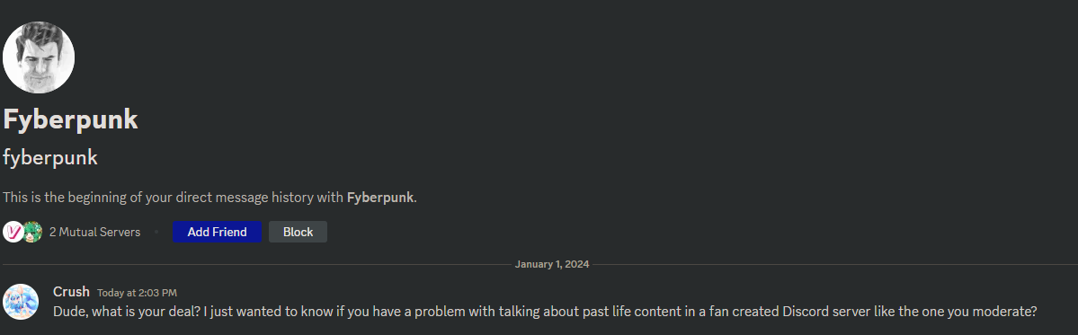Click the January 1, 2024 date divider
Viewport: 1078px width, 335px height.
click(x=552, y=264)
